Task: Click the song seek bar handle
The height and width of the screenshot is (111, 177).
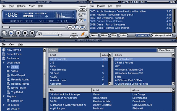Action: click(x=6, y=27)
